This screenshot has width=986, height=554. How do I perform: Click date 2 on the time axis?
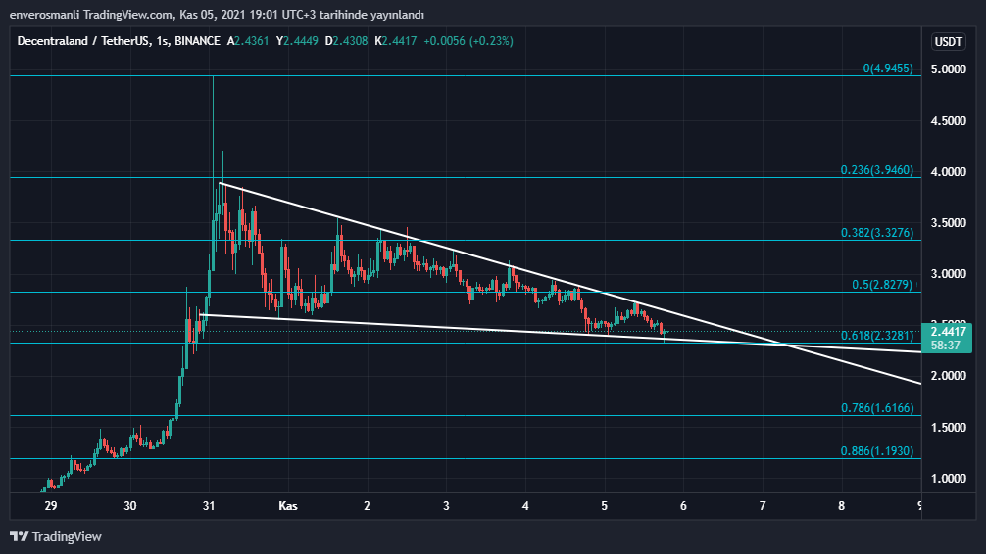tap(368, 506)
